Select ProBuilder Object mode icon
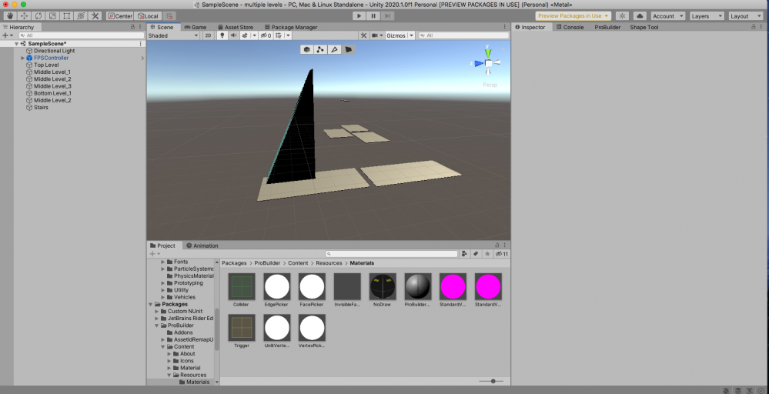Image resolution: width=769 pixels, height=394 pixels. tap(306, 49)
